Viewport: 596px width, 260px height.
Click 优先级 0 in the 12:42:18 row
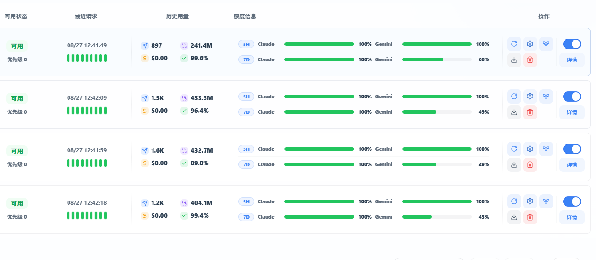[17, 217]
